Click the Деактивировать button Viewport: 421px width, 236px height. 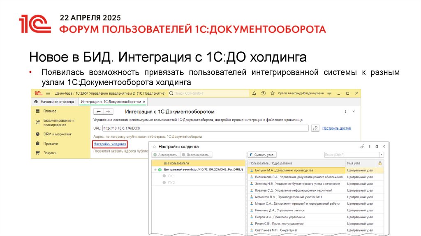tap(196, 155)
